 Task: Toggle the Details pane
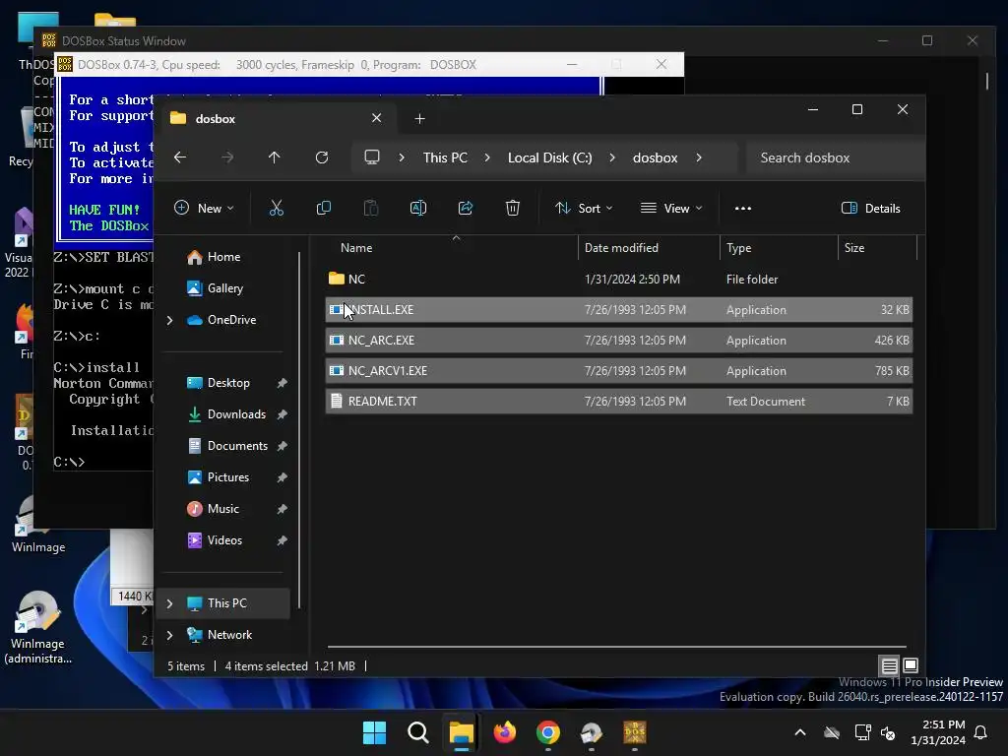(871, 209)
